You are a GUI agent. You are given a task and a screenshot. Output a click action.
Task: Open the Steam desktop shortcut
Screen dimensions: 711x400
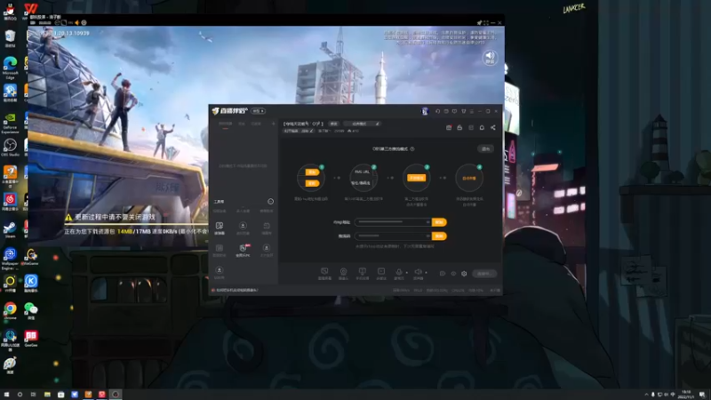(10, 229)
